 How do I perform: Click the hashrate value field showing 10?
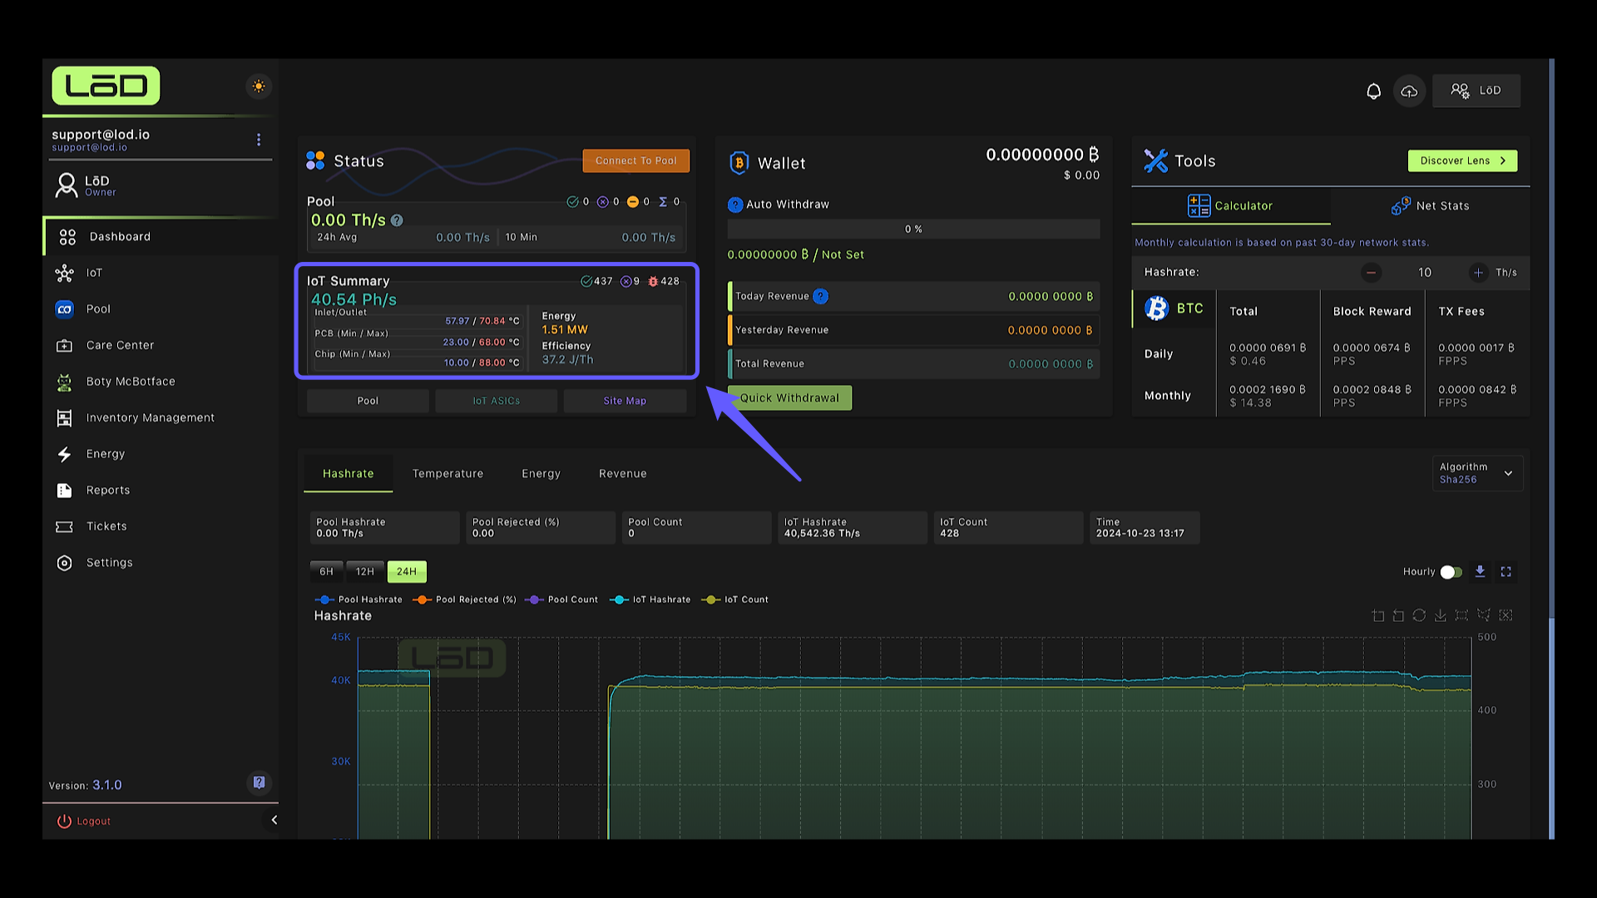point(1425,273)
